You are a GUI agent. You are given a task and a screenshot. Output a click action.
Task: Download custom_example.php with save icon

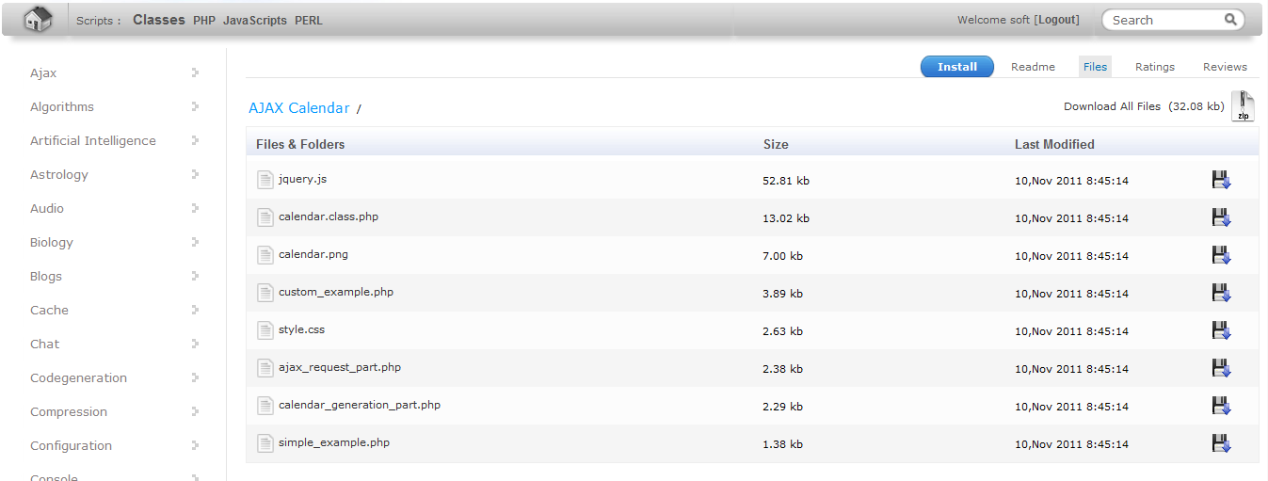coord(1222,293)
